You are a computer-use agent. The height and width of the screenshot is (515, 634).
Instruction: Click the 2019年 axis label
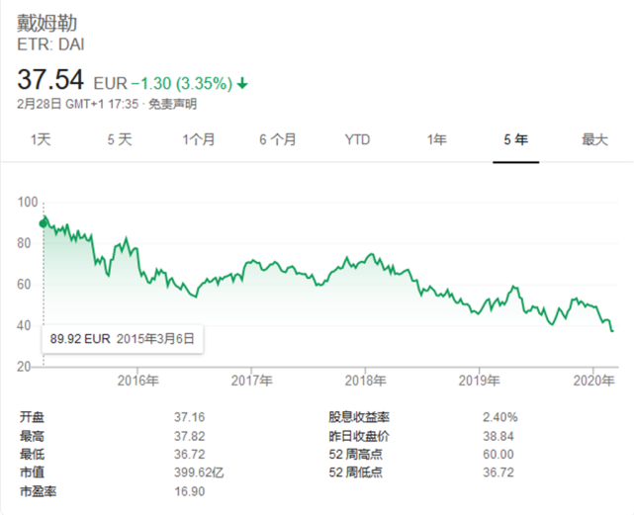[479, 381]
